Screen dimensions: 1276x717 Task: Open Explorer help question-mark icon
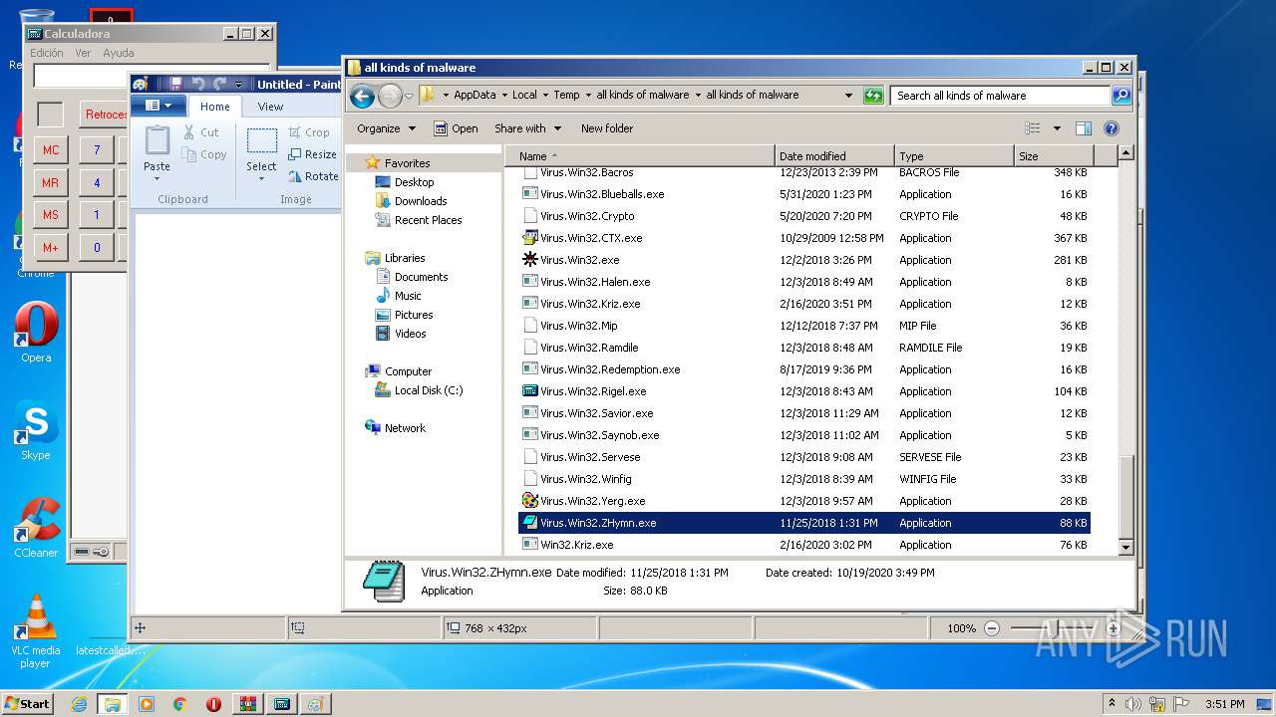(x=1112, y=128)
